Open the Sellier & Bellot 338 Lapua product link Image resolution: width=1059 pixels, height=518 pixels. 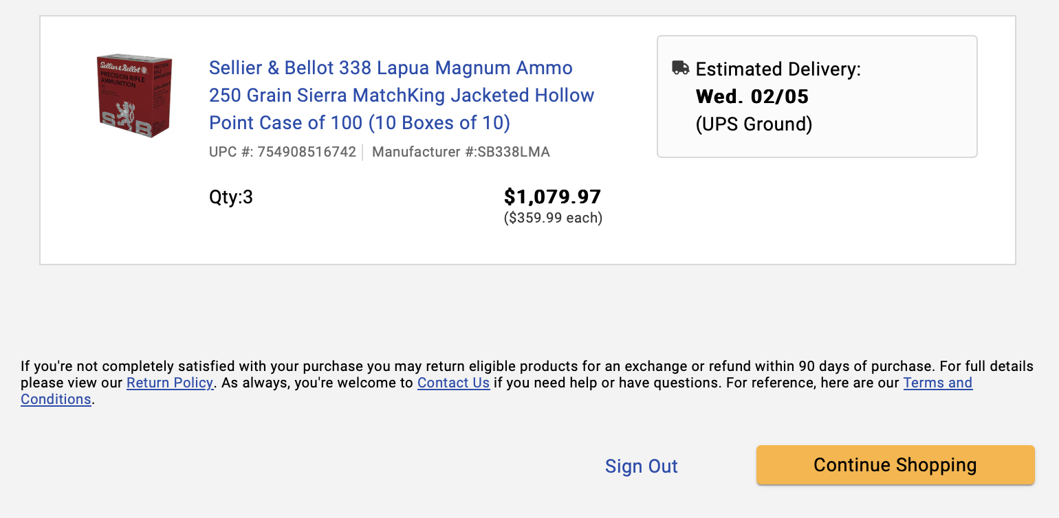402,95
